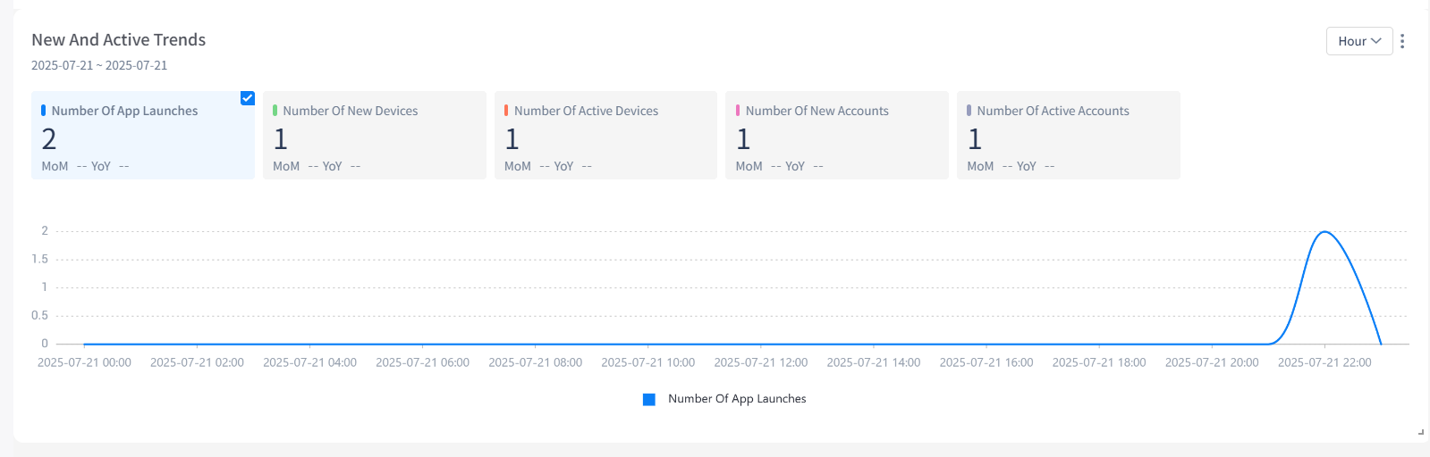Viewport: 1430px width, 457px height.
Task: Click the orange marker beside Number Of Active Devices
Action: click(x=506, y=111)
